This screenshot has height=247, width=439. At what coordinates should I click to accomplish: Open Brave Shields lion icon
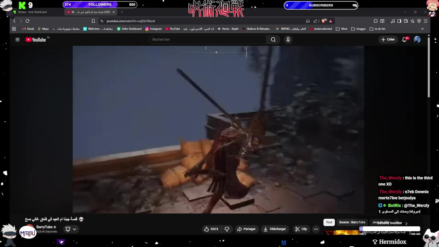point(324,21)
